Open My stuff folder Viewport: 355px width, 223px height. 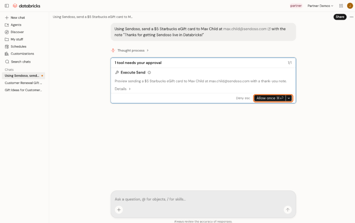click(x=14, y=39)
